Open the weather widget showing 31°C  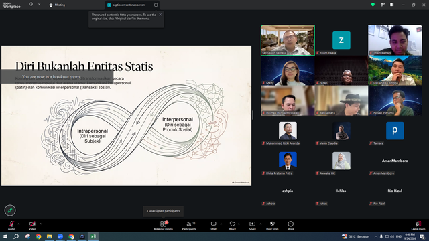(x=356, y=236)
